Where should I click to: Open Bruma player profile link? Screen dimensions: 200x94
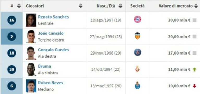click(x=44, y=66)
